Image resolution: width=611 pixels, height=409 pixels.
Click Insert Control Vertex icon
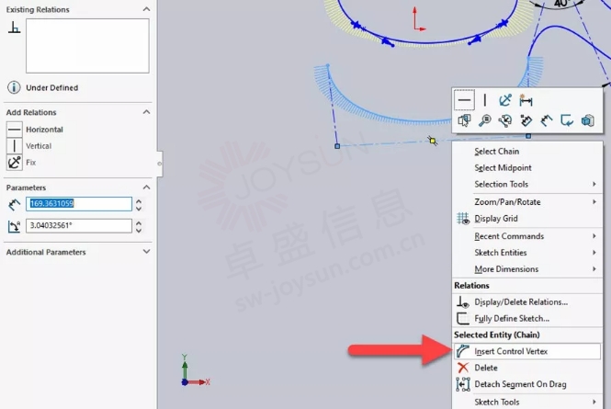[x=463, y=351]
